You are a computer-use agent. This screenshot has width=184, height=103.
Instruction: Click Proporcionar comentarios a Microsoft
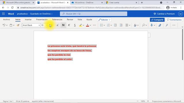(167, 101)
